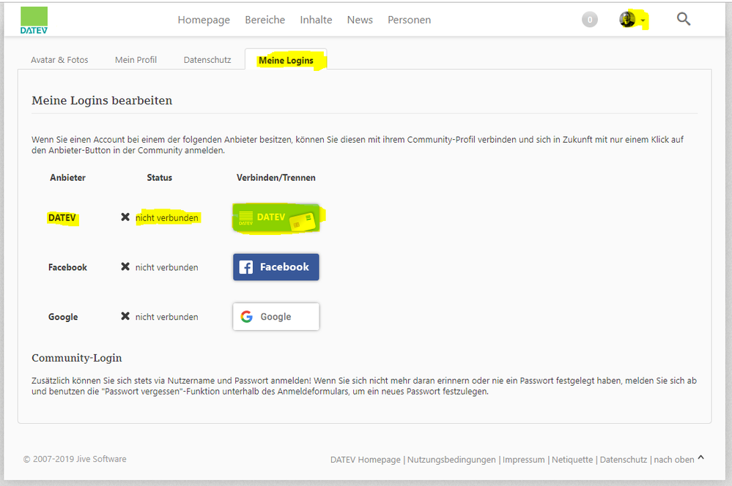The height and width of the screenshot is (486, 732).
Task: Connect account with Google button
Action: coord(276,317)
